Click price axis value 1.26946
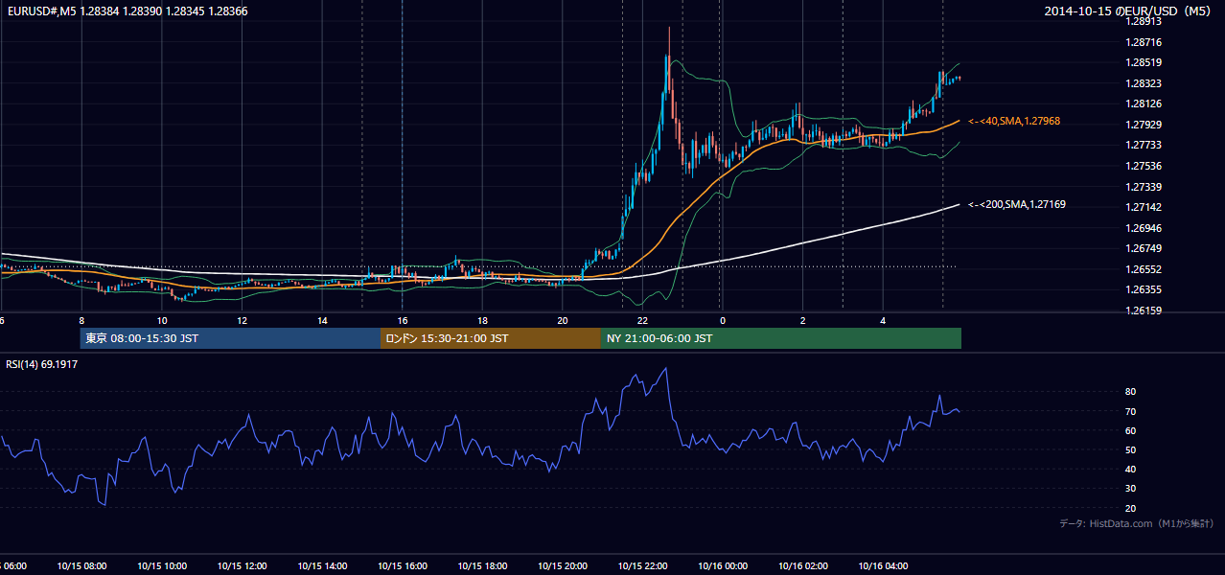Screen dimensions: 1225x575 coord(1144,228)
